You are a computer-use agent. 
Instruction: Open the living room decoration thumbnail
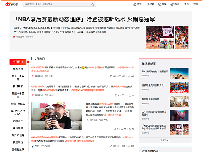179,101
